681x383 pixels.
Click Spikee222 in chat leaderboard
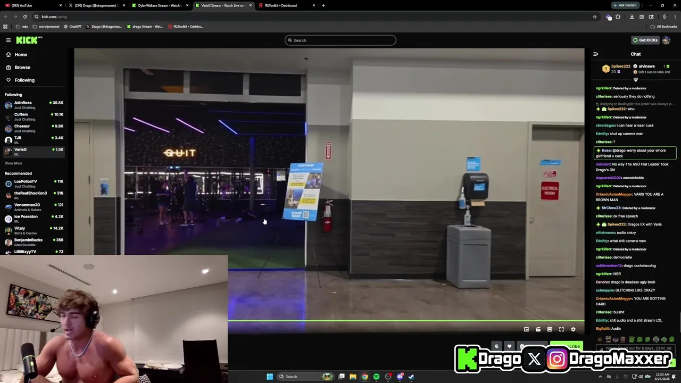click(x=620, y=66)
